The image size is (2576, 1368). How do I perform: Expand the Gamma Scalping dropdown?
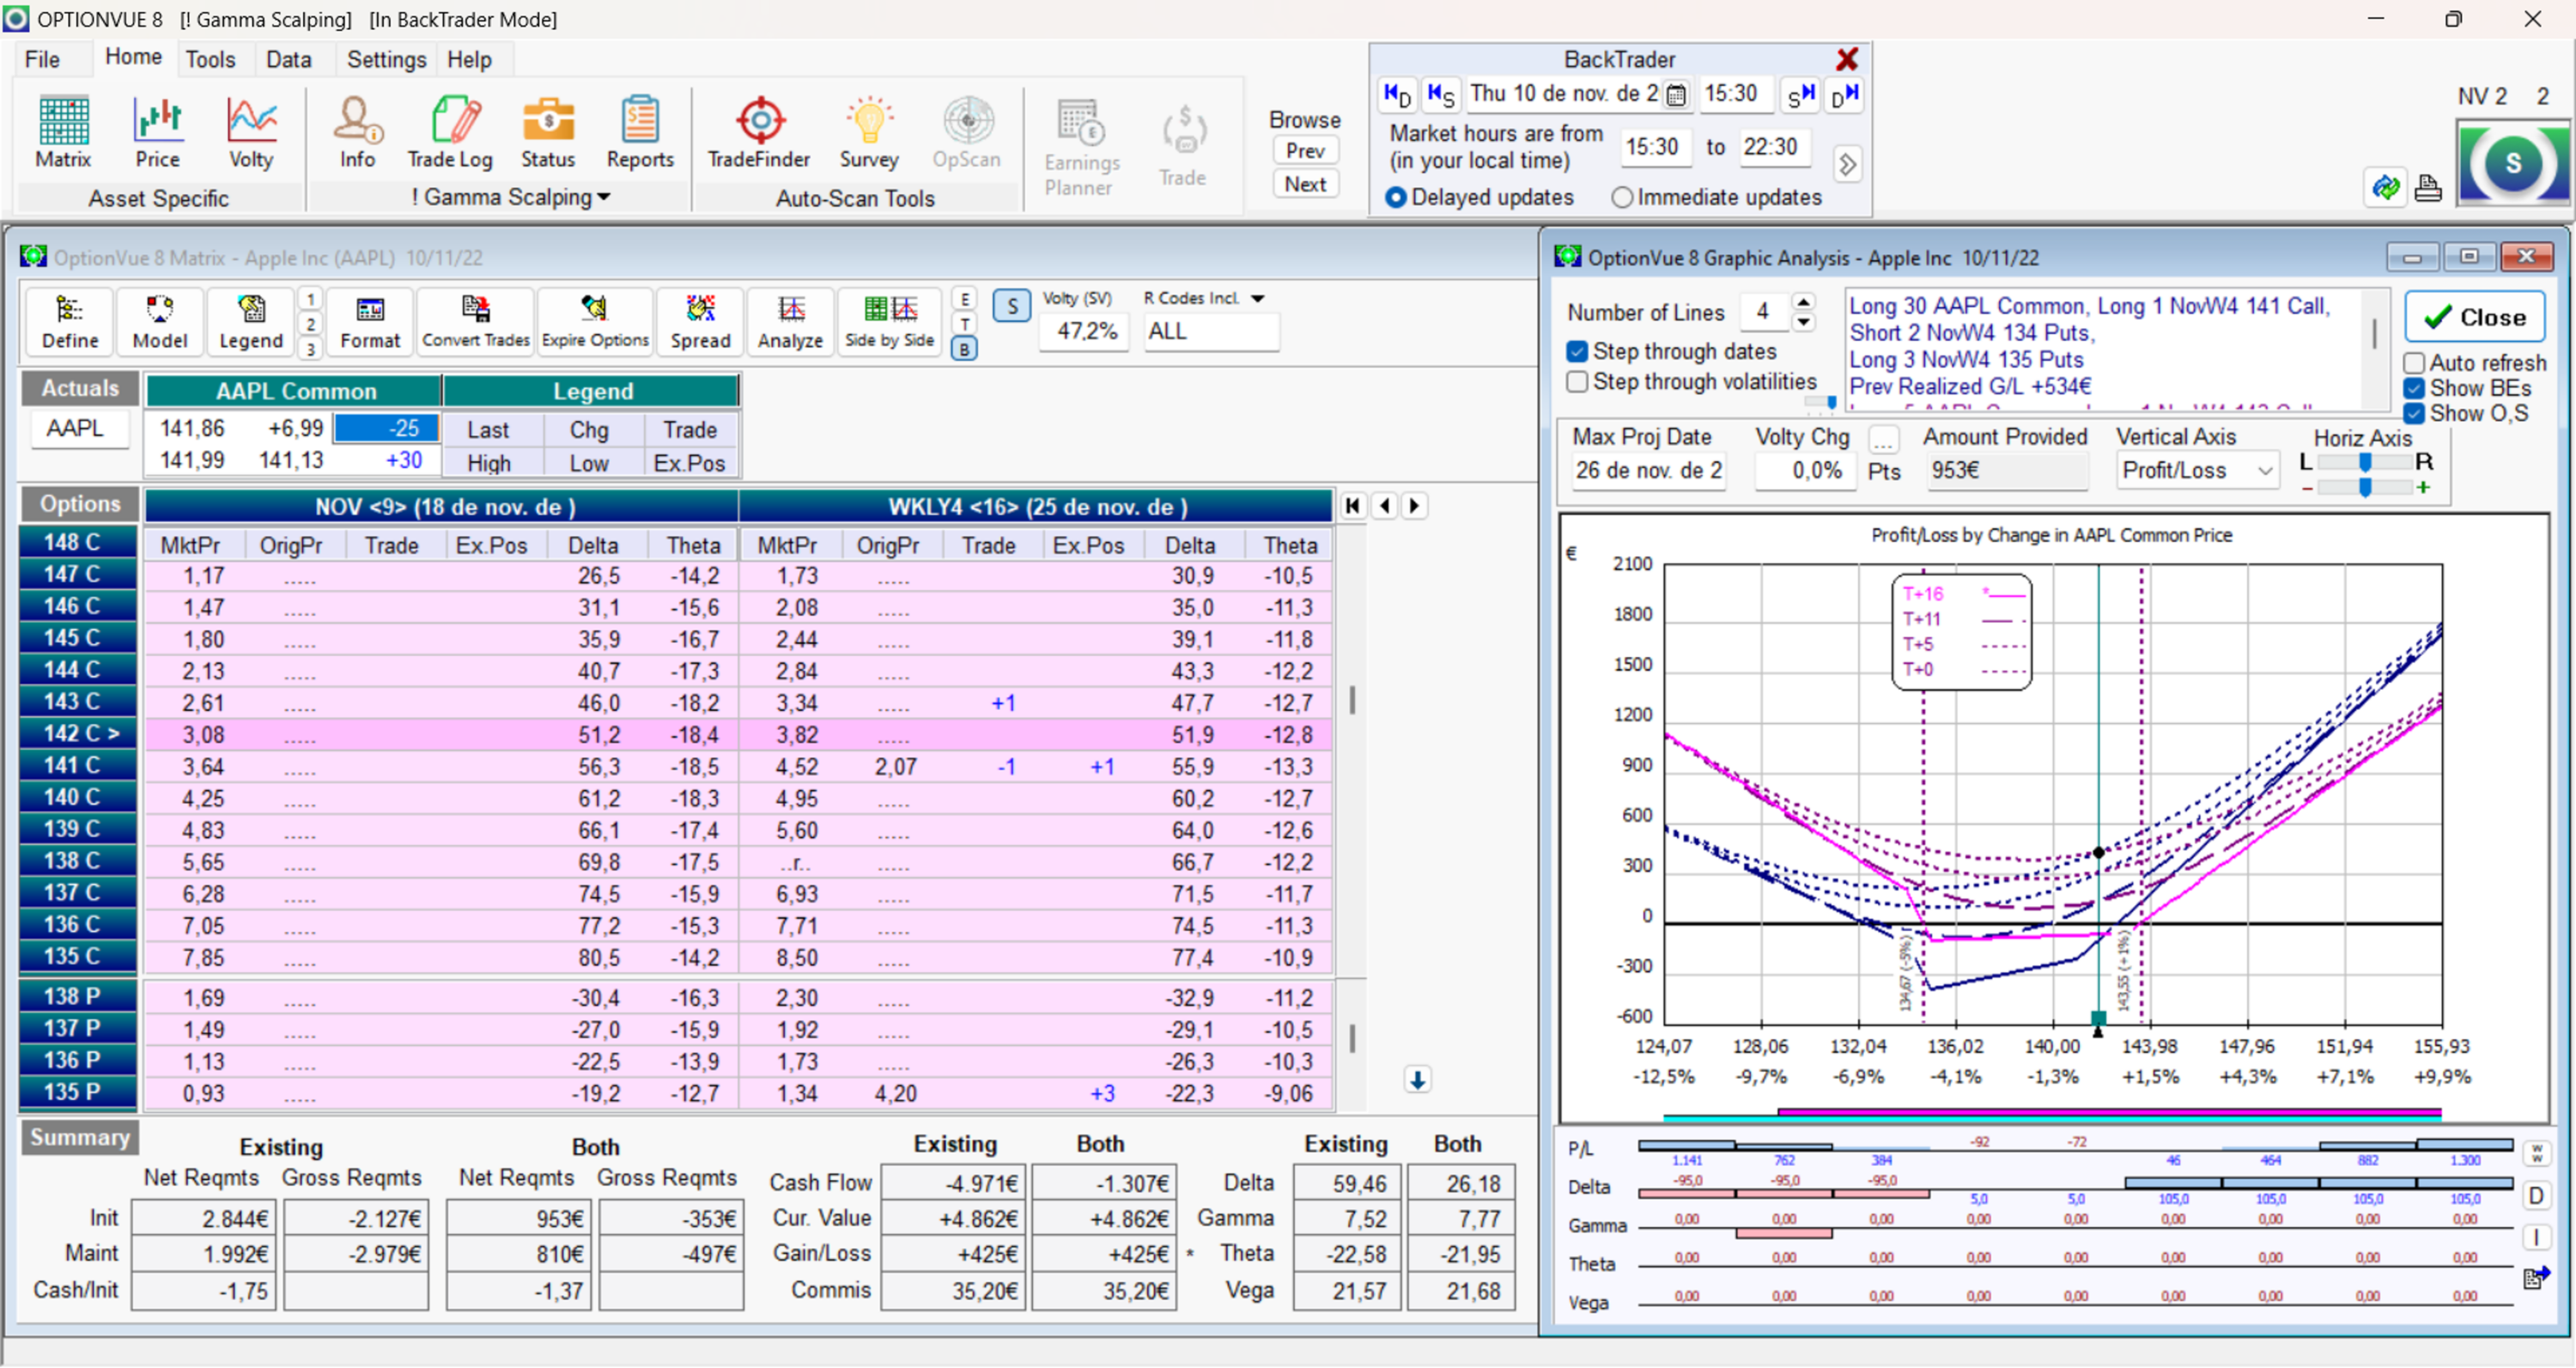coord(604,197)
